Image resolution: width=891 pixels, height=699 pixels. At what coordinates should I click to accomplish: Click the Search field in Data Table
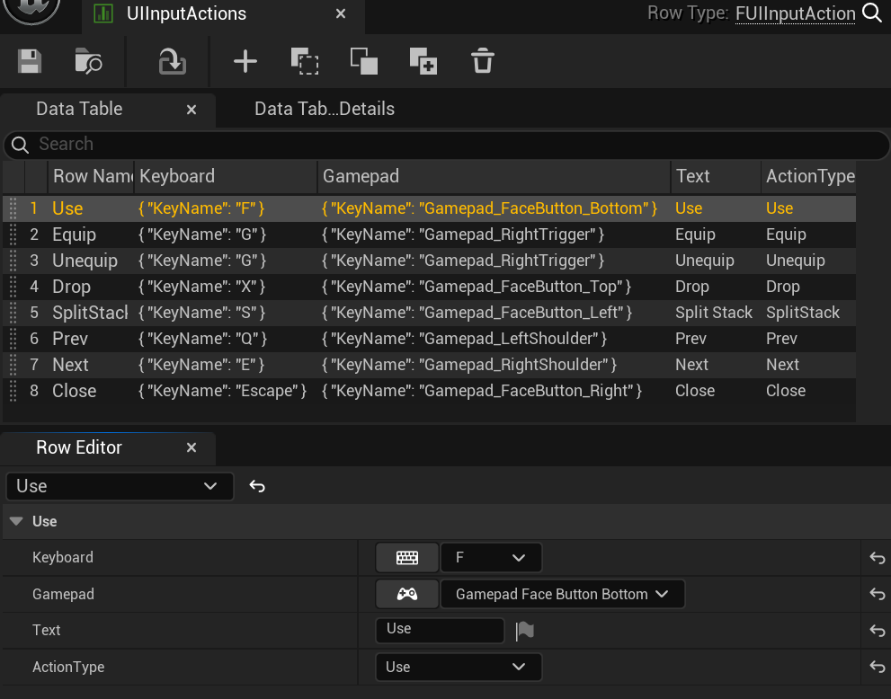point(450,144)
